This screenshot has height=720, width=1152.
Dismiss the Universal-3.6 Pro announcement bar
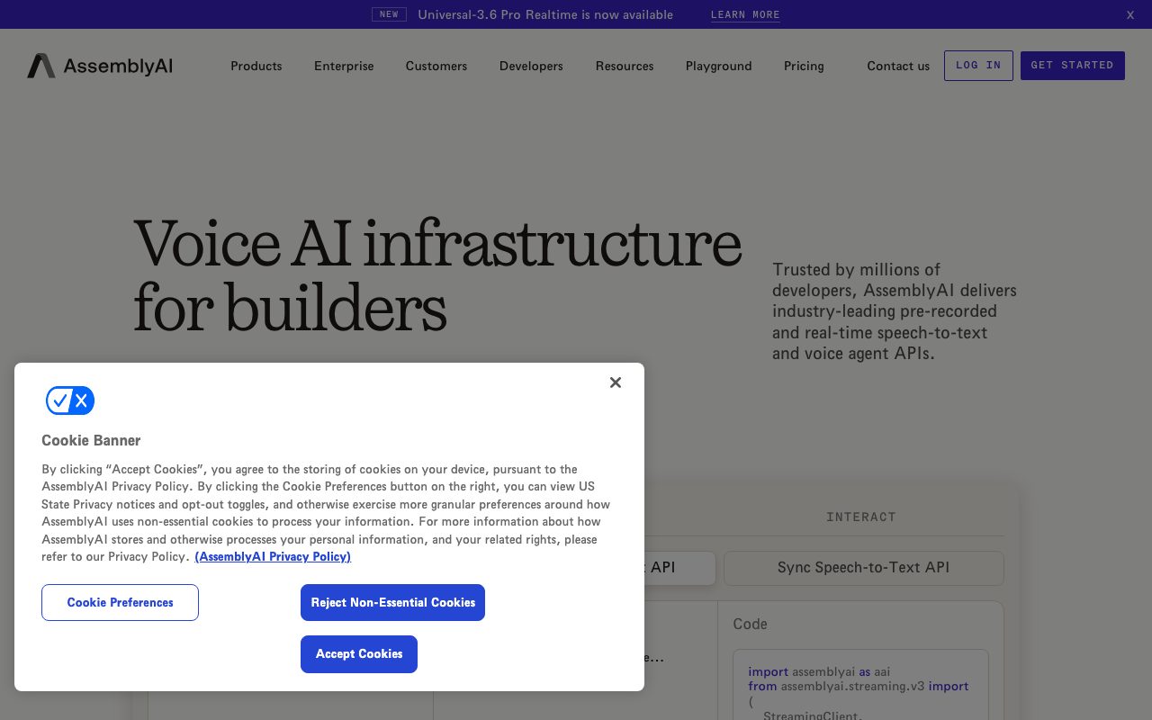(1130, 14)
